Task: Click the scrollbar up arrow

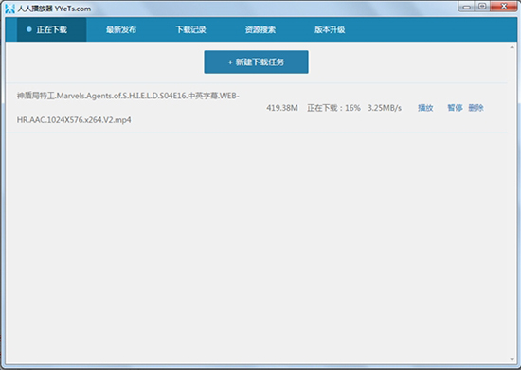Action: pyautogui.click(x=512, y=47)
